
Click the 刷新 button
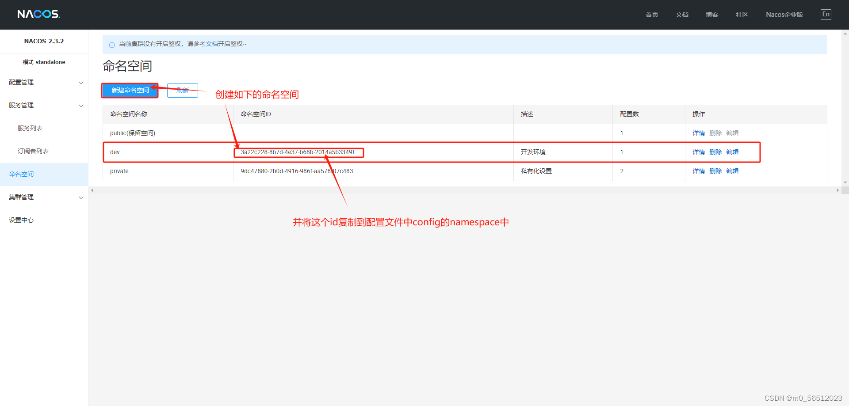tap(183, 90)
